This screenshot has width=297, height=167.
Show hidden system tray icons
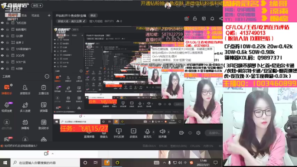point(164,163)
